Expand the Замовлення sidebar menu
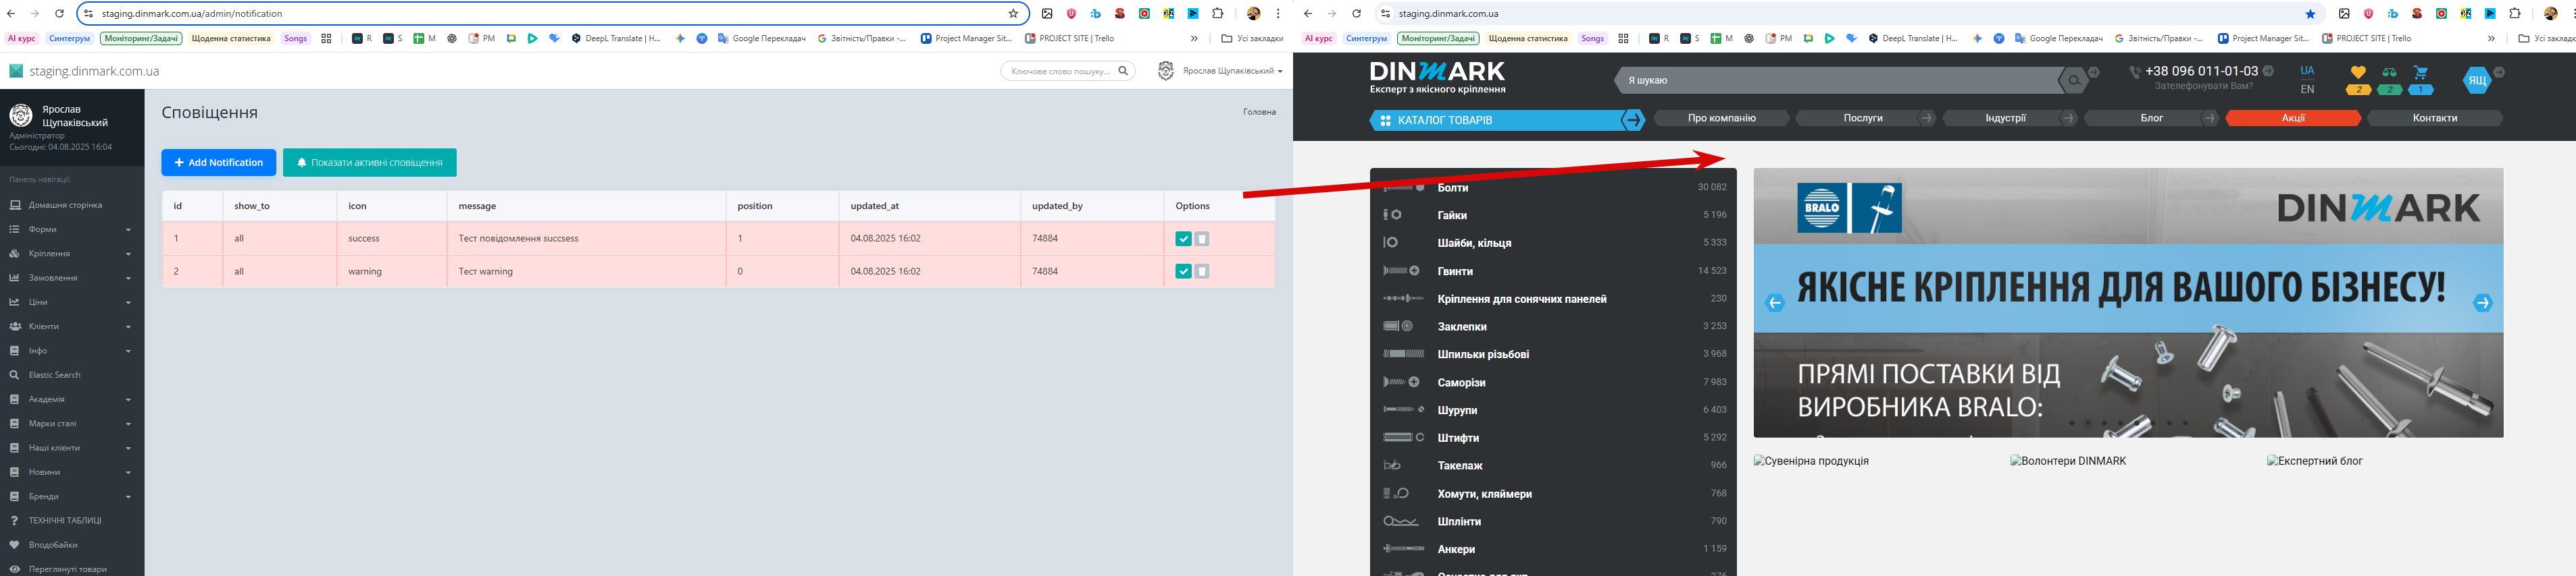Viewport: 2576px width, 576px height. tap(72, 277)
